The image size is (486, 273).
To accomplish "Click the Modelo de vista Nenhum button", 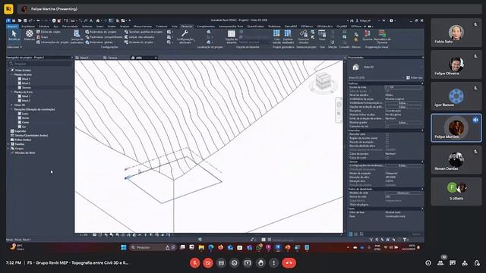I will pyautogui.click(x=403, y=193).
